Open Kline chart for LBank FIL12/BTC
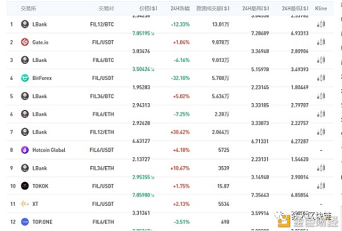 tap(321, 24)
